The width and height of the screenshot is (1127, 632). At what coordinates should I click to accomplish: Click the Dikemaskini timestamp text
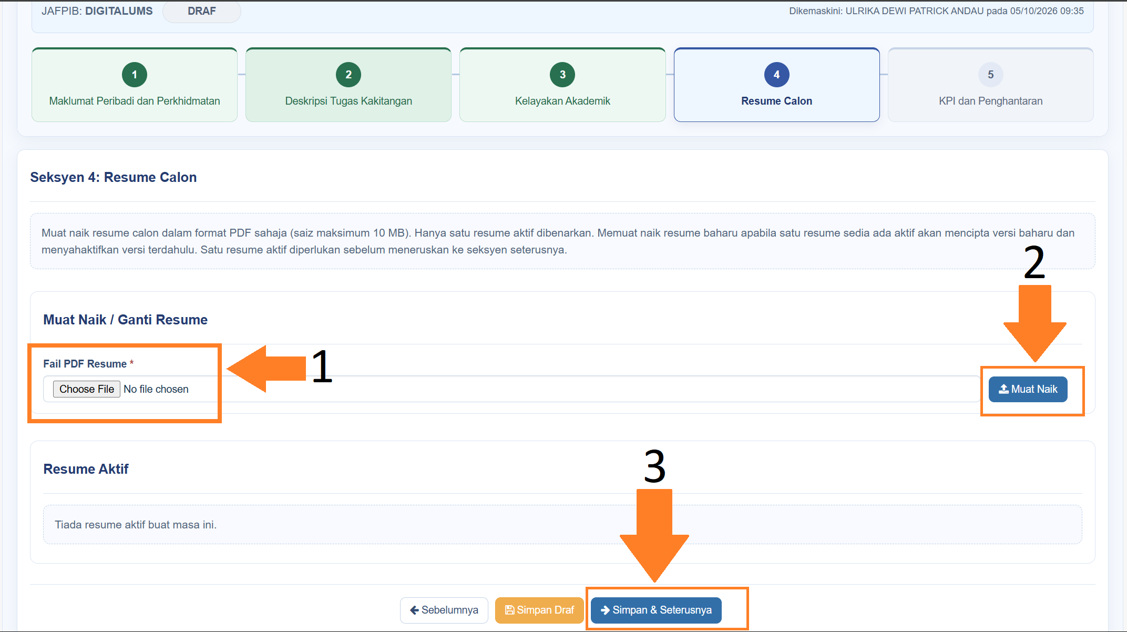[936, 11]
